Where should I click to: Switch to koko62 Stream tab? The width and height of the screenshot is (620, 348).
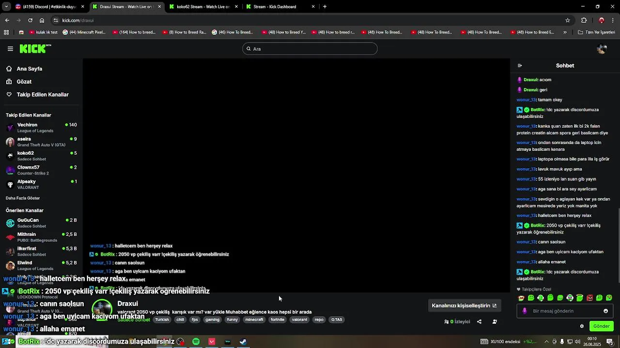point(203,7)
